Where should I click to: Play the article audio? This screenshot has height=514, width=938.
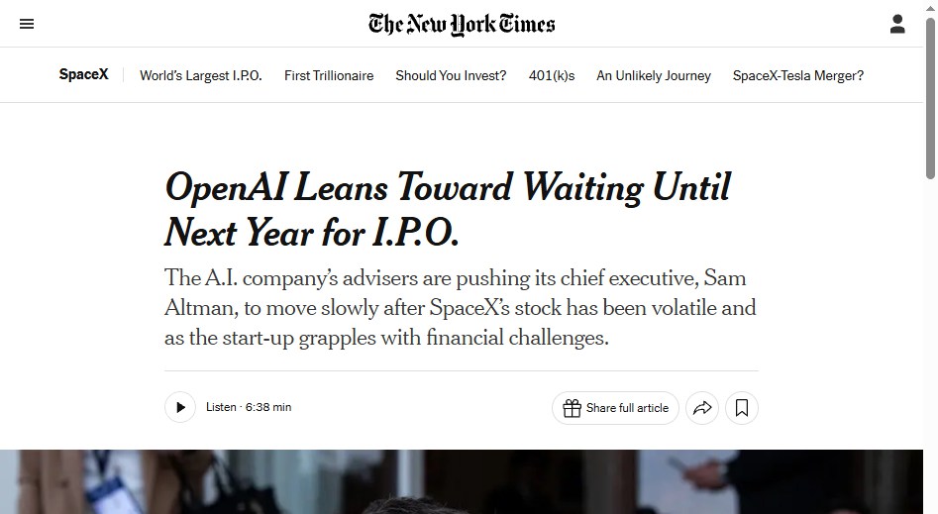pyautogui.click(x=180, y=407)
